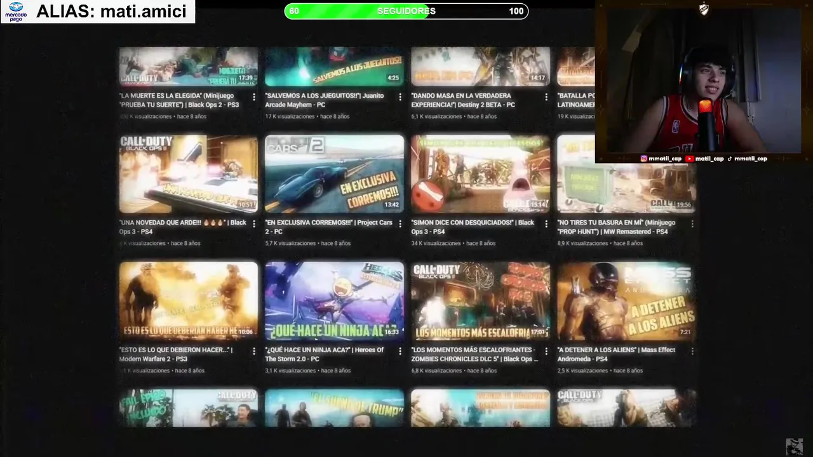Open the Modern Warfare 2 PS3 thumbnail
Viewport: 813px width, 457px height.
pyautogui.click(x=189, y=301)
